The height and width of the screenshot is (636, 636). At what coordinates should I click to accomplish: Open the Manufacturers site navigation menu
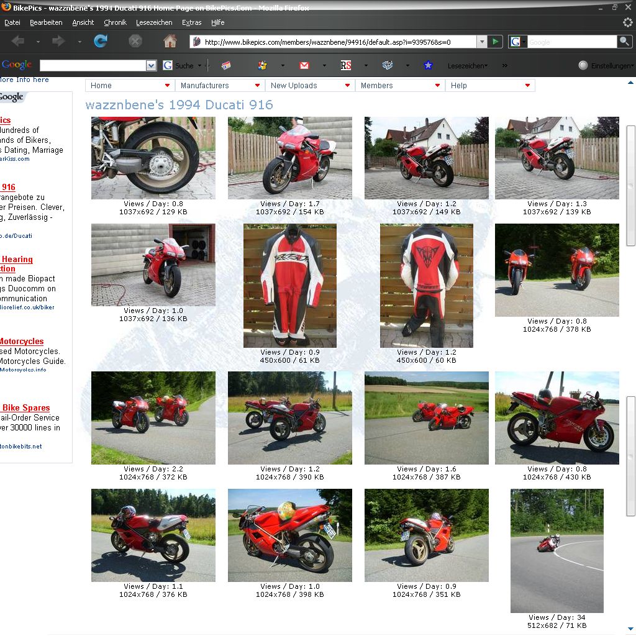(x=220, y=86)
